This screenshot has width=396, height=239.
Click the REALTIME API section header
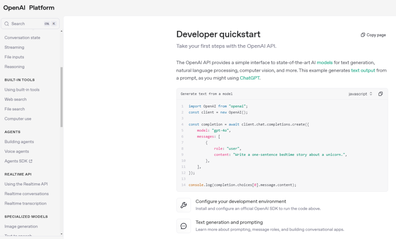coord(18,174)
